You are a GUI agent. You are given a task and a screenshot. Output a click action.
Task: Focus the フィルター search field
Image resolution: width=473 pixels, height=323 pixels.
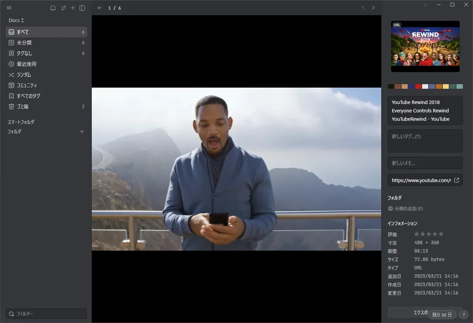point(46,313)
